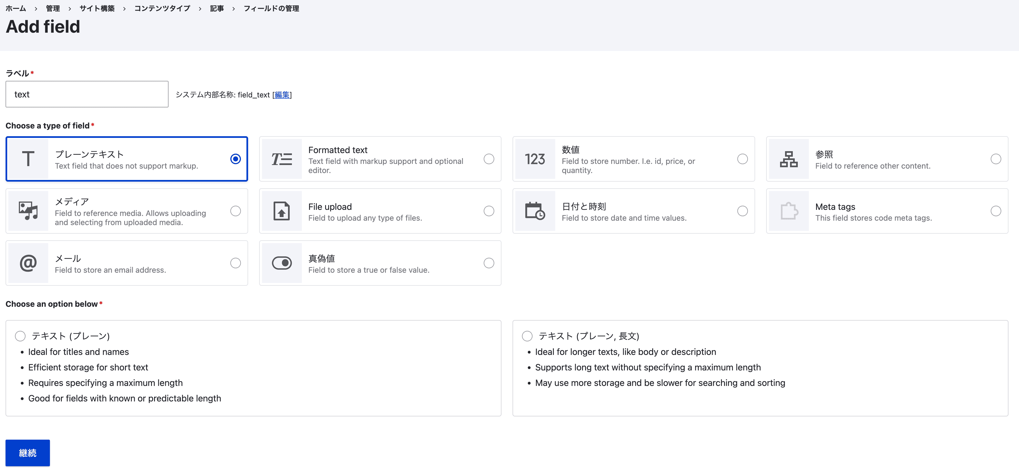Choose the テキスト (プレーン) option radio

(20, 336)
